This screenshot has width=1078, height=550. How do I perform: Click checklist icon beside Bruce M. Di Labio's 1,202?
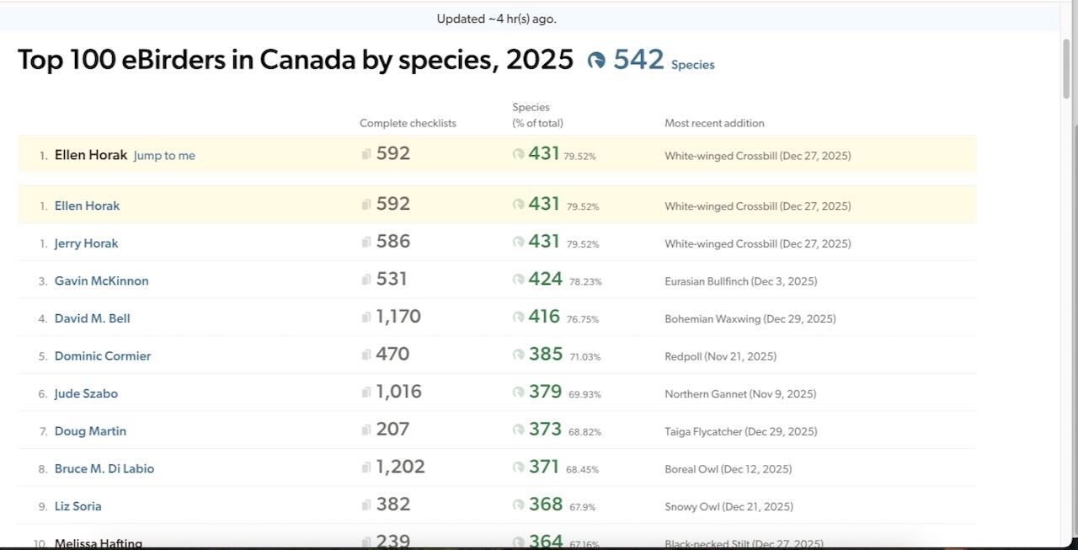(x=366, y=467)
